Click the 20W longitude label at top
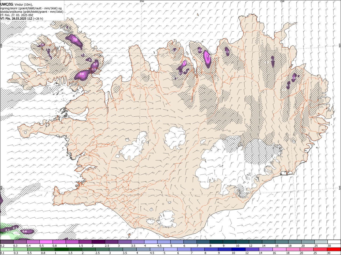This screenshot has width=341, height=255. pyautogui.click(x=142, y=1)
